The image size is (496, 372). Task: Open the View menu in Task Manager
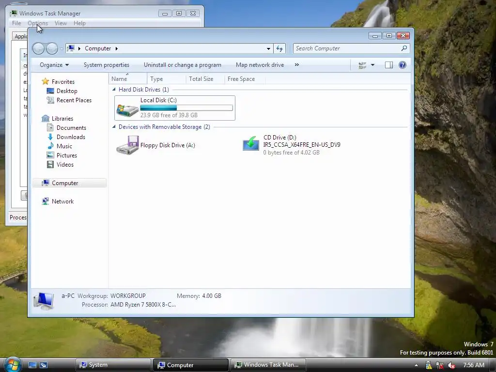[x=61, y=23]
